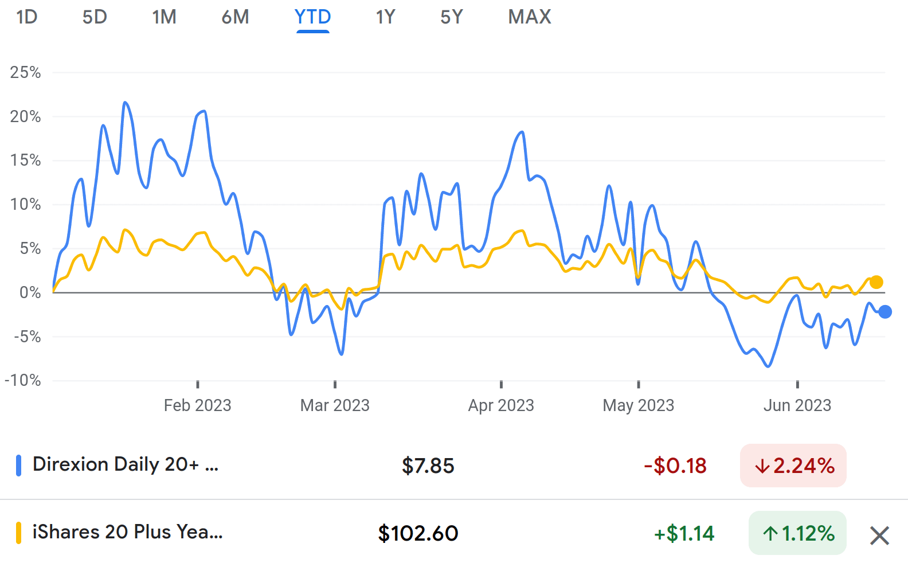Click the -5% y-axis label
Image resolution: width=908 pixels, height=563 pixels.
(x=27, y=337)
